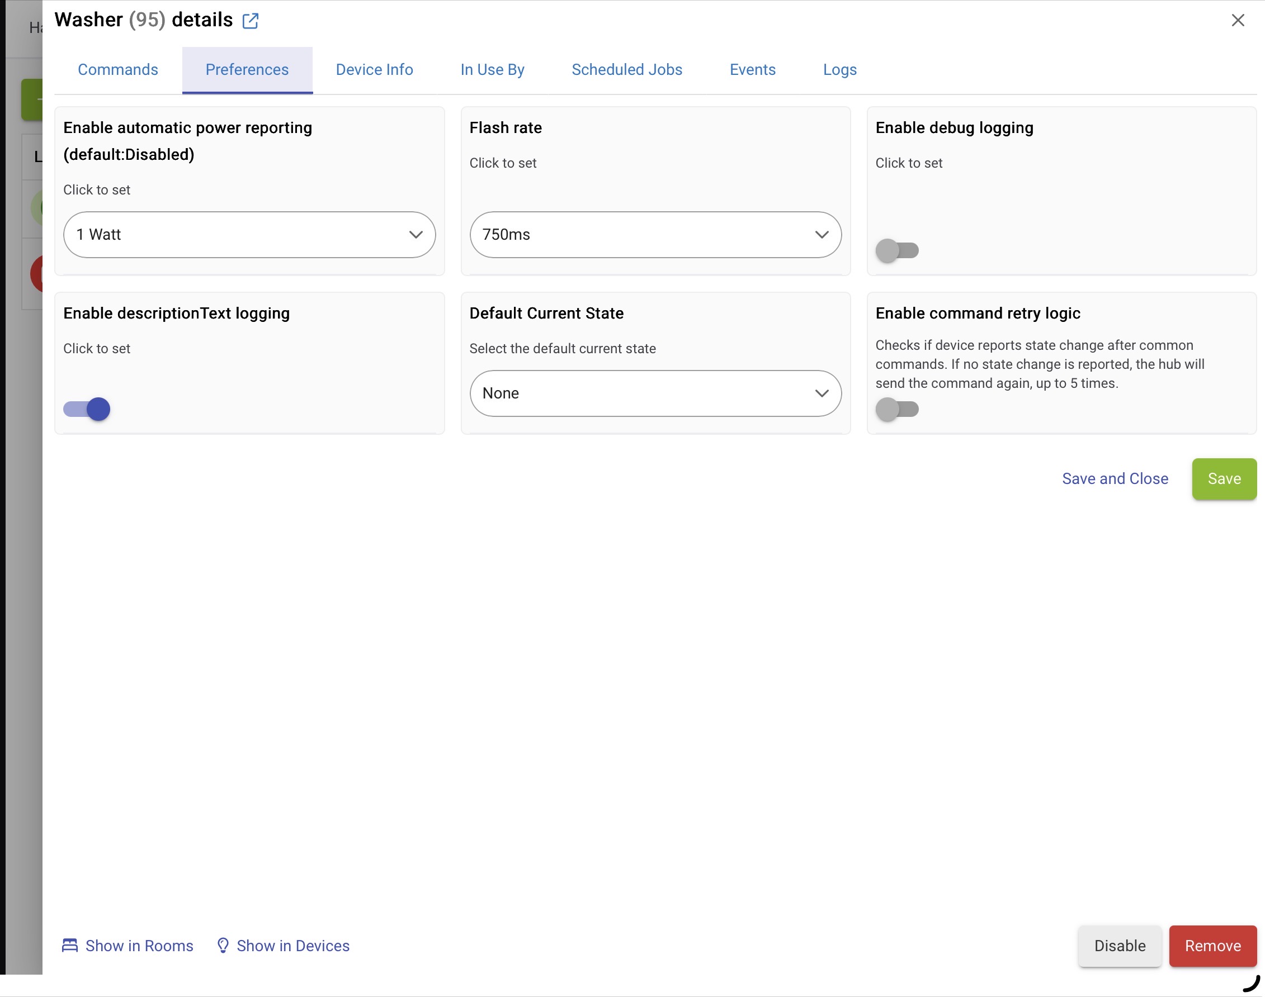Click chevron arrow on 1 Watt dropdown

[x=416, y=235]
